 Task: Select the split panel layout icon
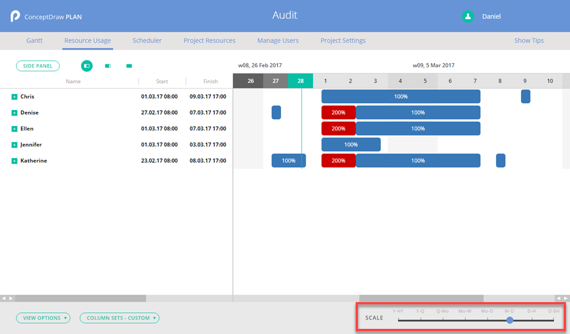87,66
